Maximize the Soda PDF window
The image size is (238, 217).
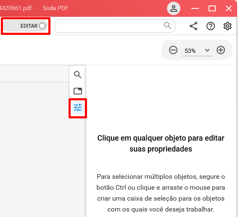(212, 8)
